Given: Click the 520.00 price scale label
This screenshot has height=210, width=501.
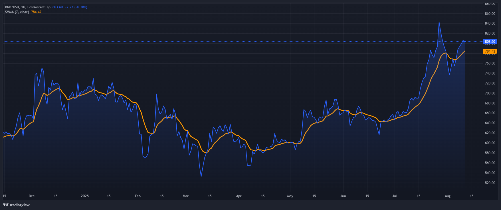Looking at the screenshot, I should [x=490, y=183].
